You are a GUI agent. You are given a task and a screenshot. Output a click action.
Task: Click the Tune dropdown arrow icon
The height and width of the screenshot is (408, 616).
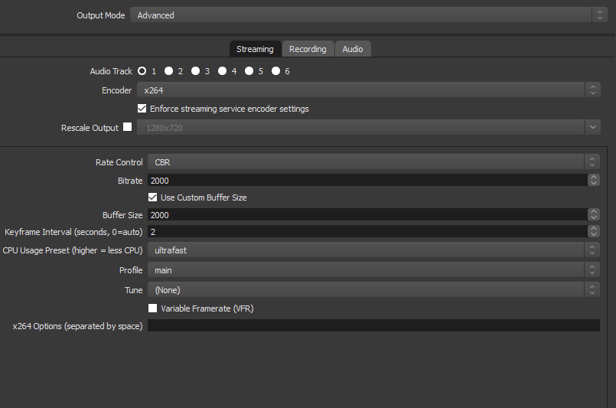[592, 289]
